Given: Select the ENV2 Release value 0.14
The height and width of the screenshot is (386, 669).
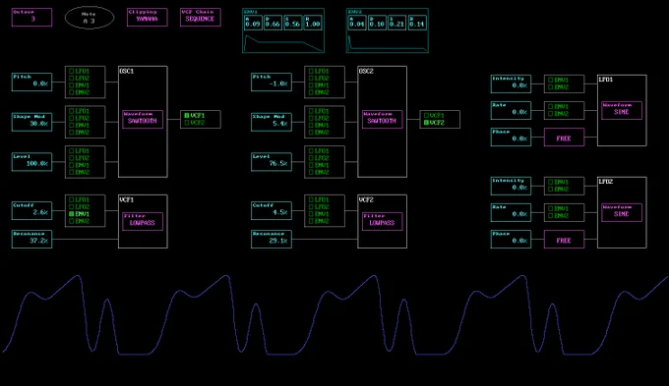Looking at the screenshot, I should 417,23.
